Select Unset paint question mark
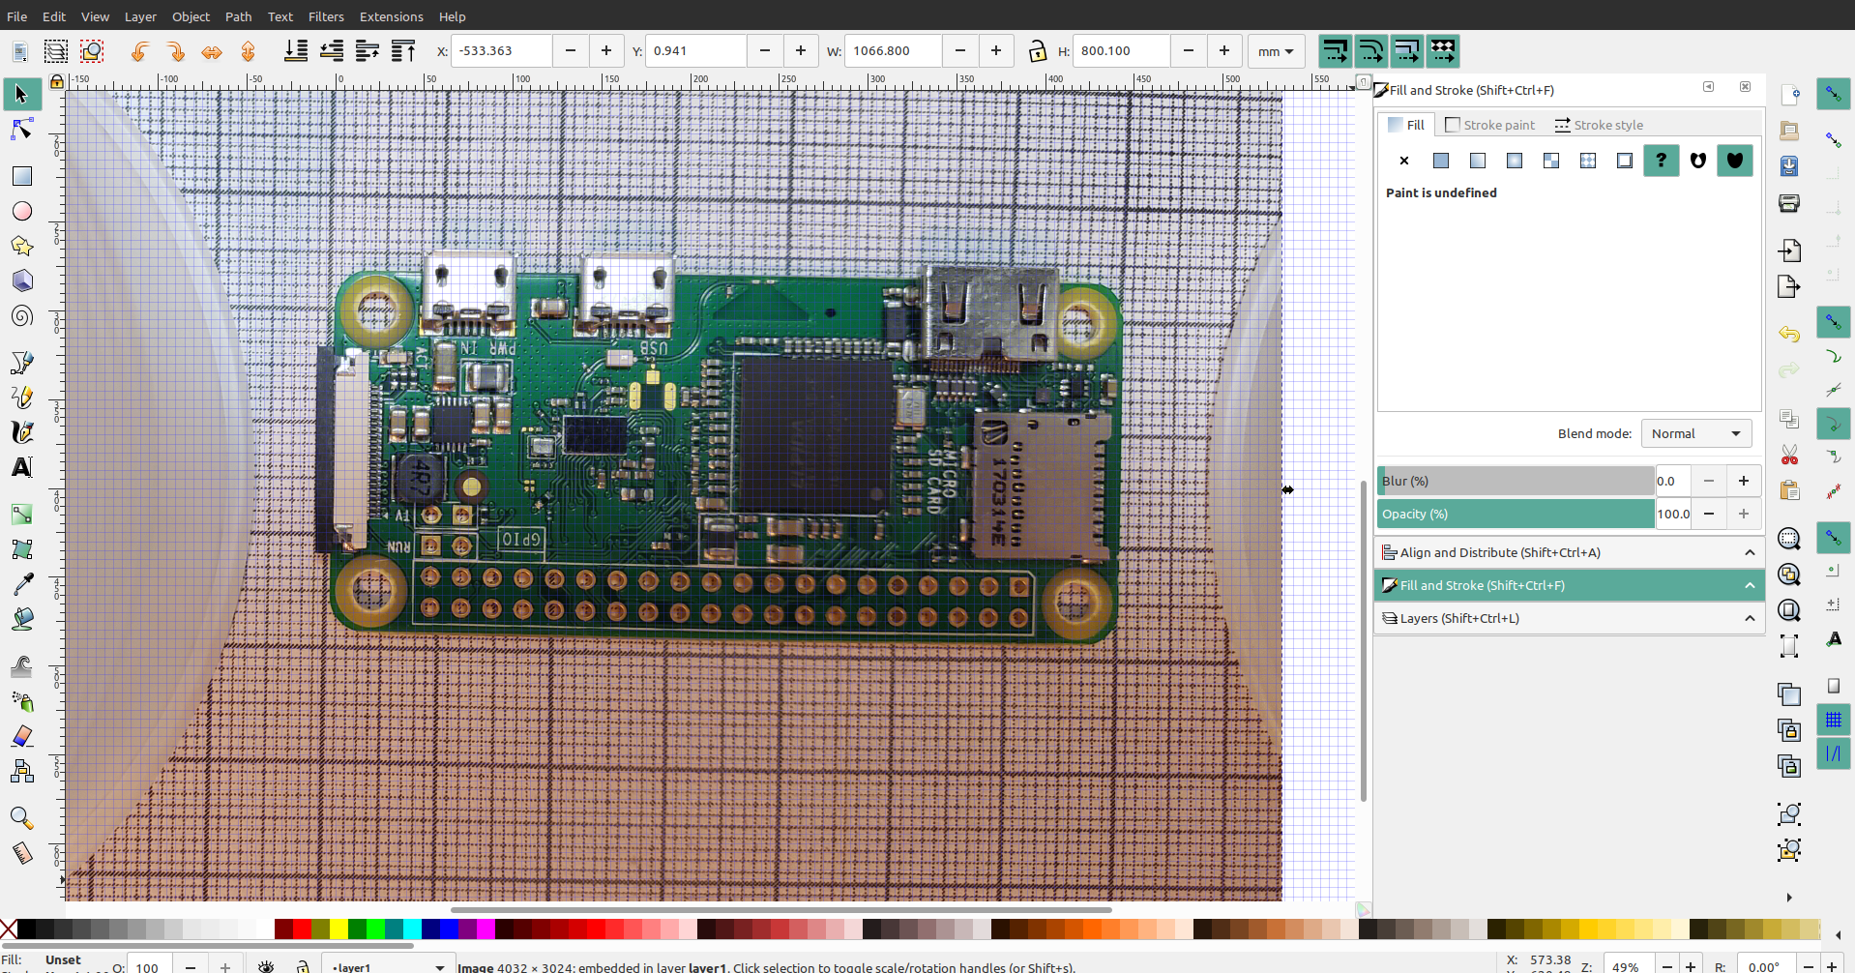Image resolution: width=1855 pixels, height=973 pixels. (1661, 161)
